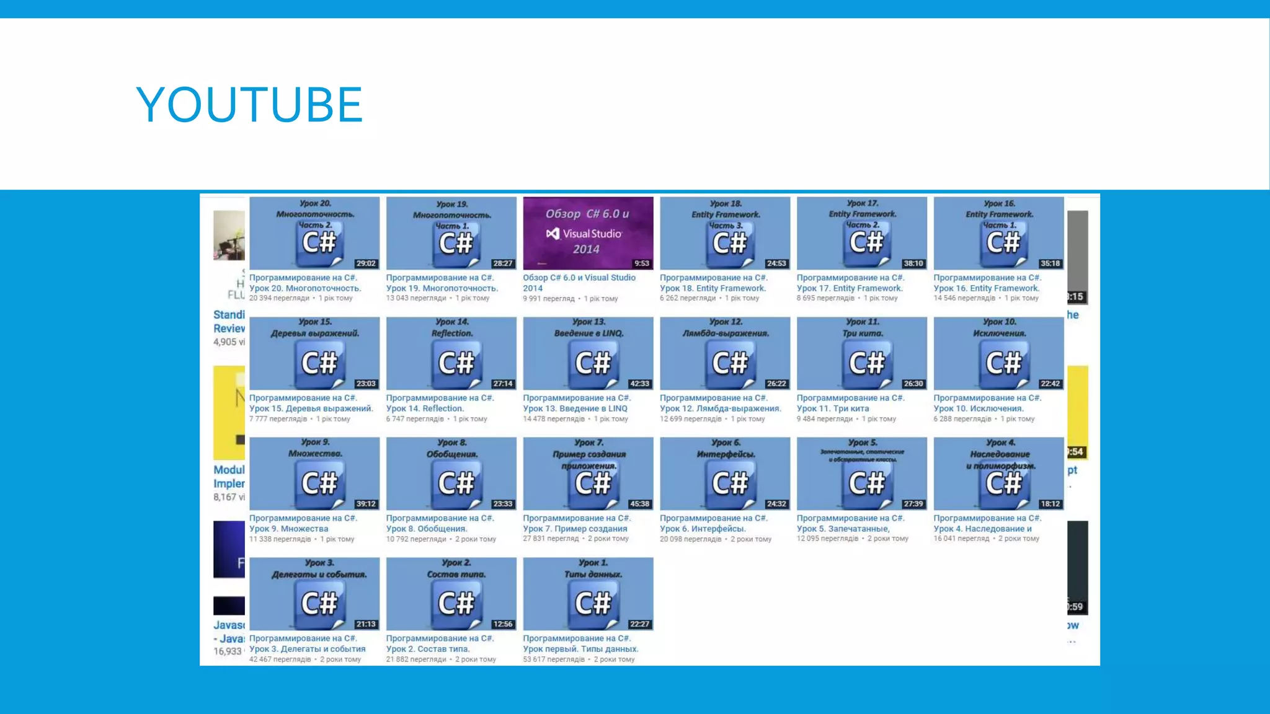This screenshot has height=714, width=1270.
Task: Click the 27 831 перегляд view count text
Action: 551,539
